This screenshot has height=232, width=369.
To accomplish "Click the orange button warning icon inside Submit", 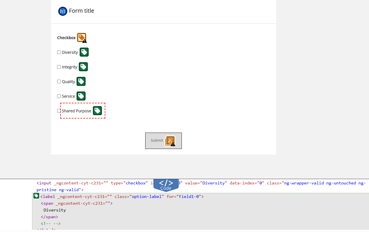I will pyautogui.click(x=170, y=141).
